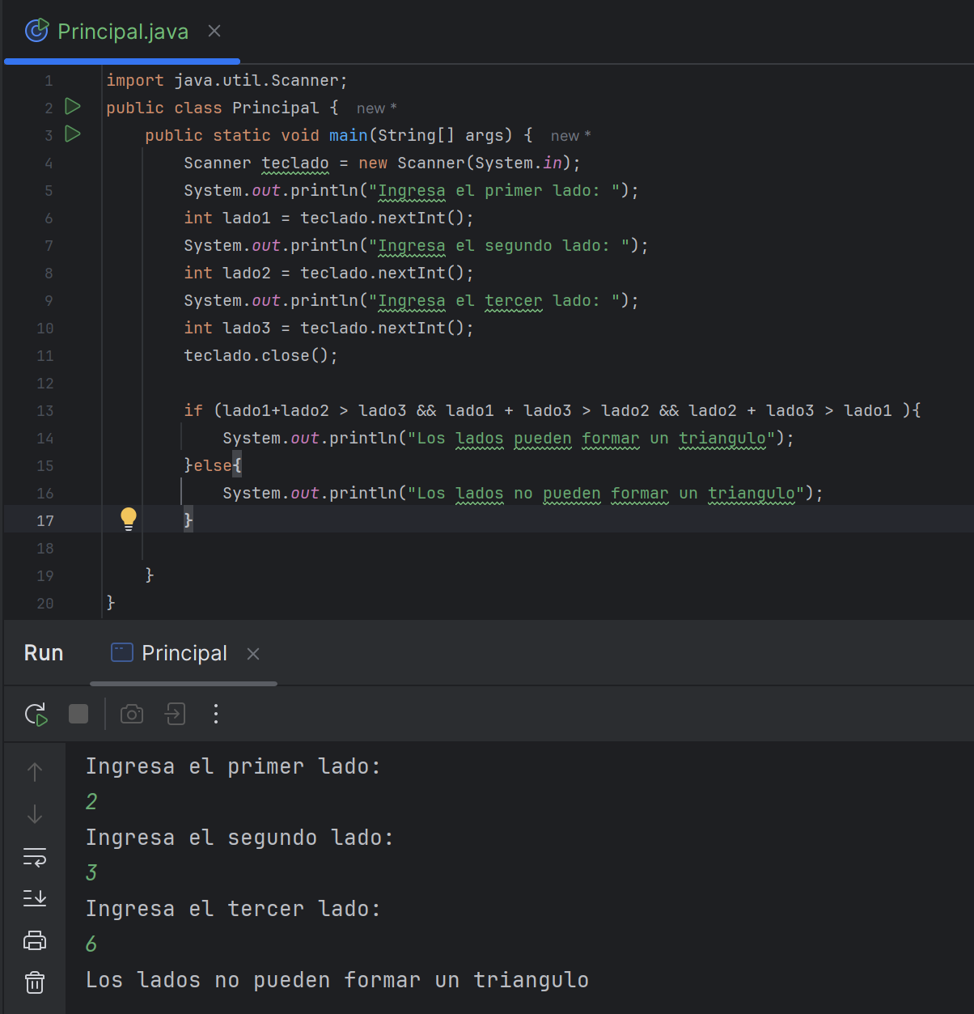
Task: Click the 'main' method name on line 3
Action: coord(348,136)
